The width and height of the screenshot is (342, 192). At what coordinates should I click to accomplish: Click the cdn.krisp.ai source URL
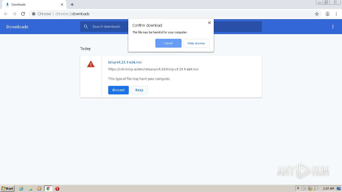coord(153,69)
